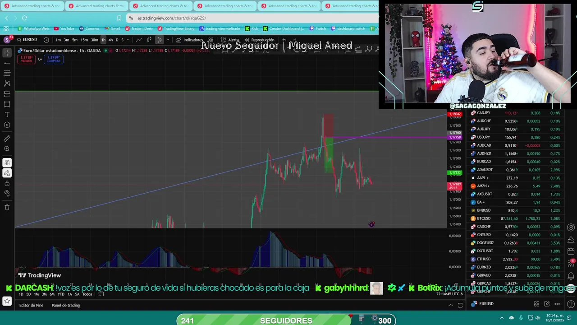Screen dimensions: 577x325
Task: Open the EURUSD details edit note icon
Action: [547, 304]
